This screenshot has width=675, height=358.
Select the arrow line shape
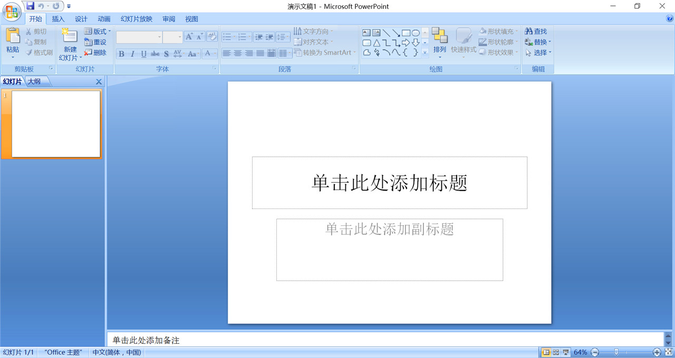(396, 33)
